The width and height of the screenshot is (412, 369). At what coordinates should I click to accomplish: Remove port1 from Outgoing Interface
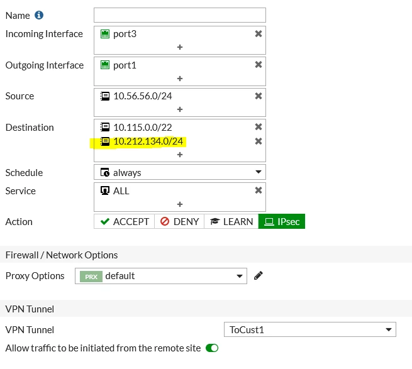coord(259,65)
